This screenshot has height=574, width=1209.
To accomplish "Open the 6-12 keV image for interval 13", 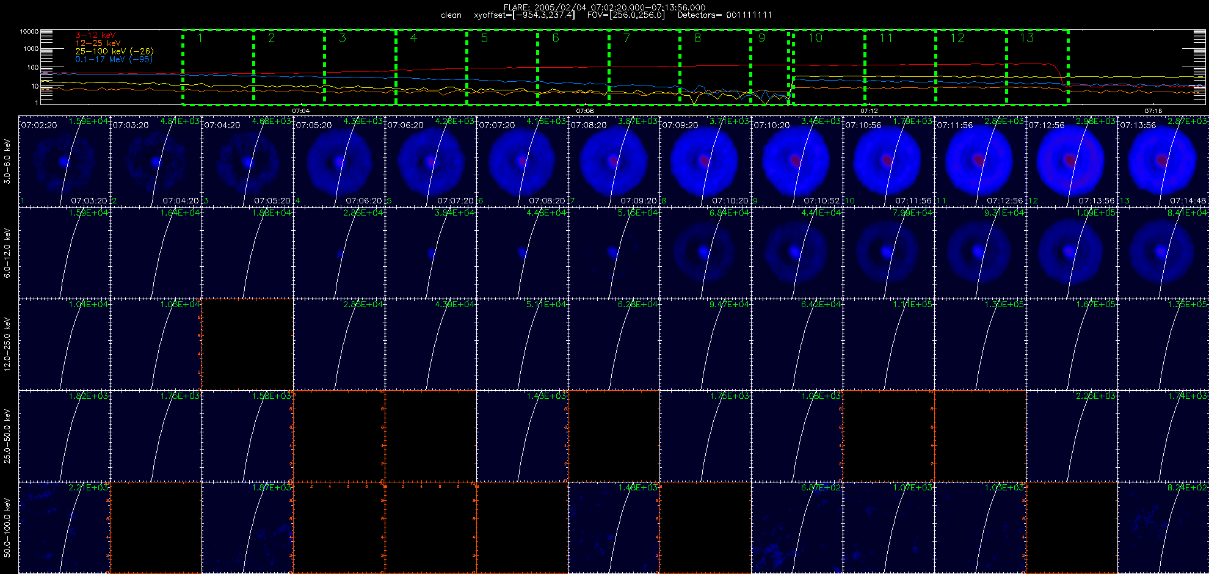I will tap(1163, 253).
